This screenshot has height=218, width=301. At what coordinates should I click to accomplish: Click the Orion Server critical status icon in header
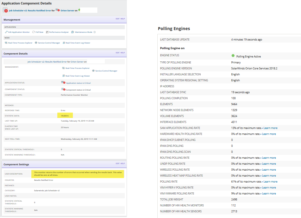pyautogui.click(x=58, y=10)
